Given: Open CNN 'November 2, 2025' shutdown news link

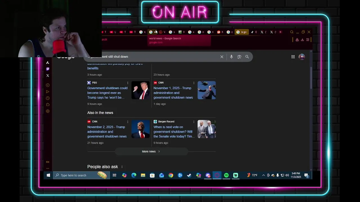Looking at the screenshot, I should pyautogui.click(x=107, y=132).
